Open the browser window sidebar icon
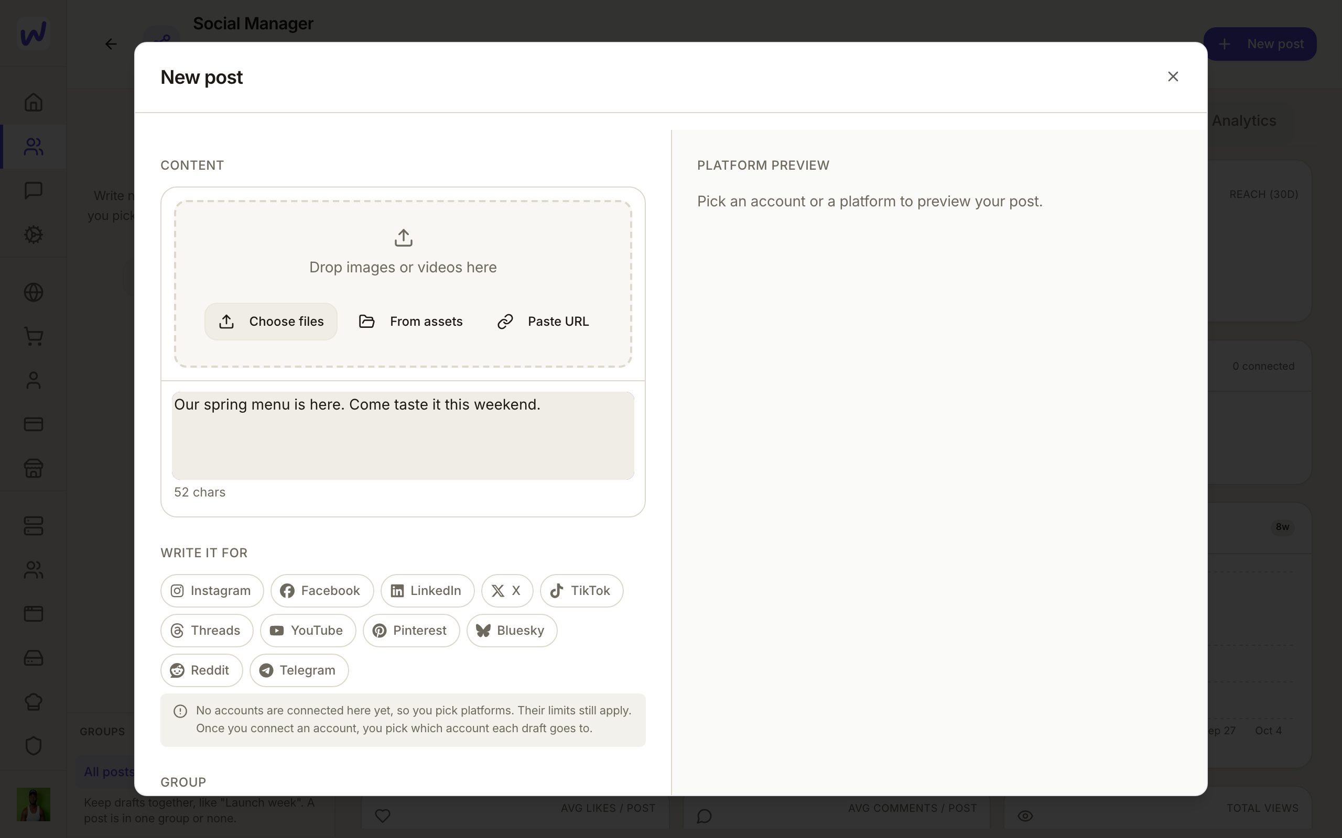 click(33, 613)
